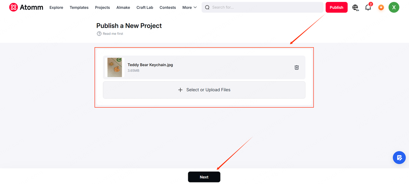Go to Contests
The image size is (409, 184).
tap(168, 7)
